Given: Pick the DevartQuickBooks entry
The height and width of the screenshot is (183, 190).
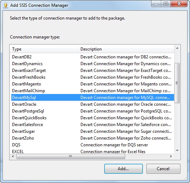Looking at the screenshot, I should point(93,118).
